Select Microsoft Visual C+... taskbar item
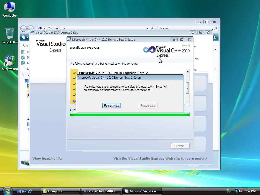This screenshot has width=260, height=195. click(142, 191)
